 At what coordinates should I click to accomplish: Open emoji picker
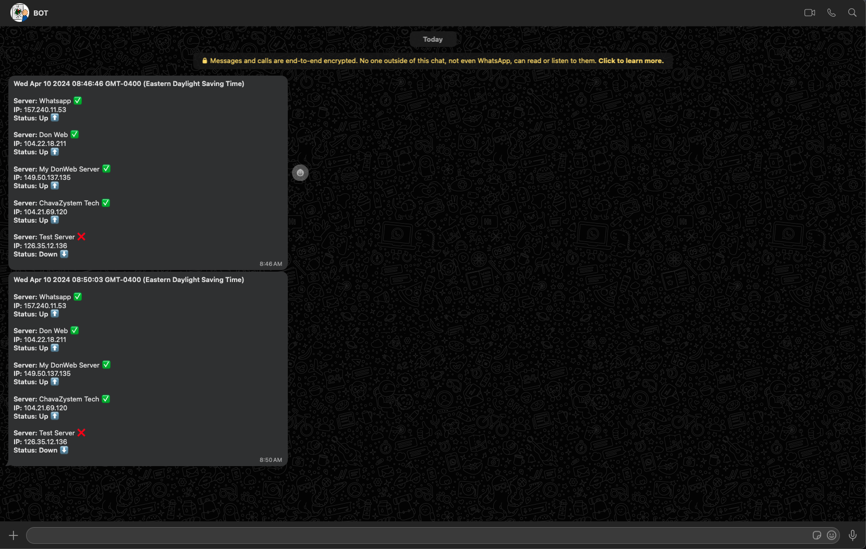[832, 535]
